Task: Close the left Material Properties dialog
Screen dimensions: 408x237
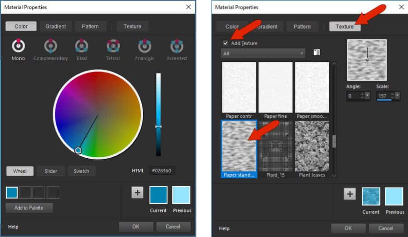Action: tap(188, 7)
